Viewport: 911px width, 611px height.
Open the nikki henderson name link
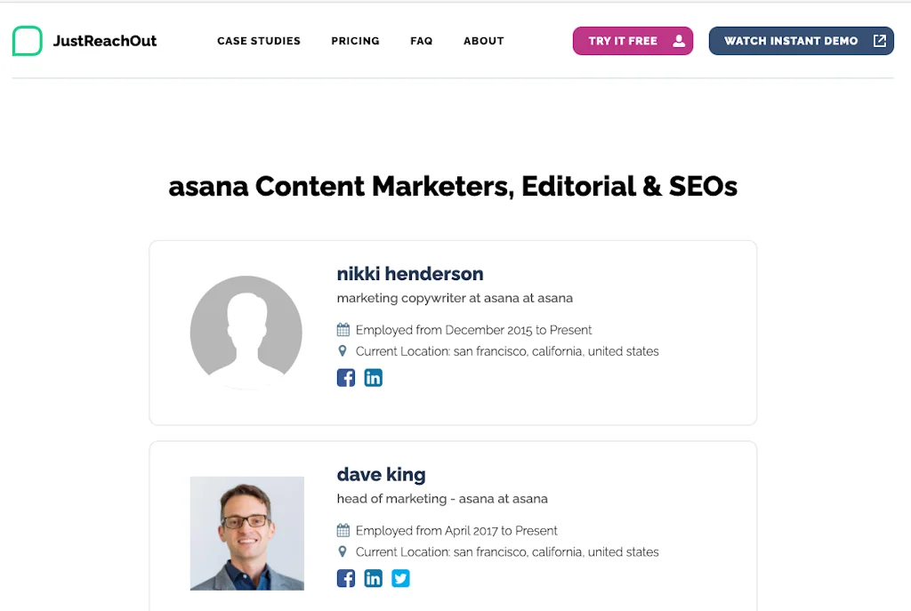[410, 274]
